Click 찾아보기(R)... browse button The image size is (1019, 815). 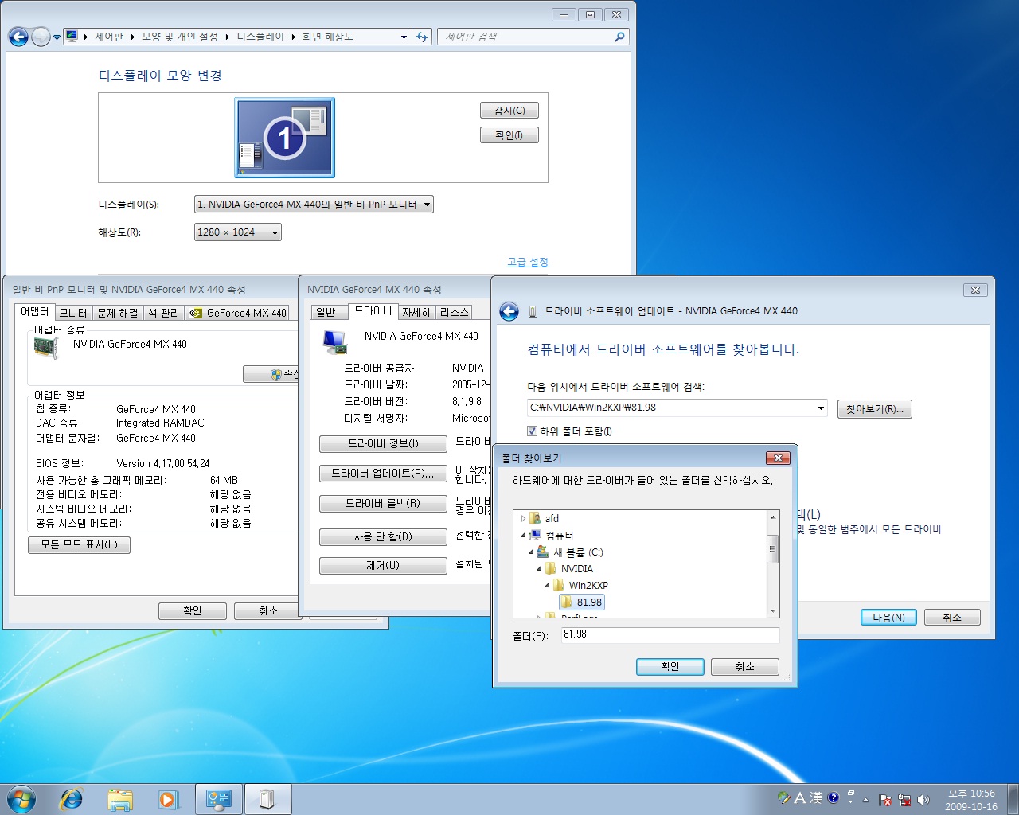[x=874, y=409]
